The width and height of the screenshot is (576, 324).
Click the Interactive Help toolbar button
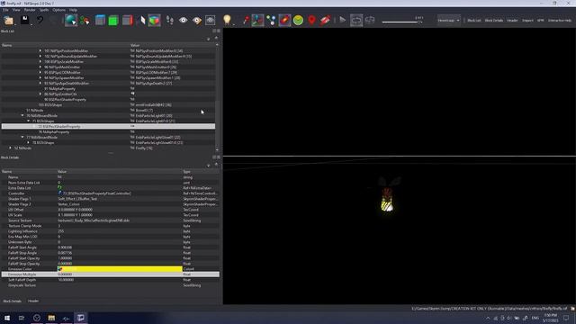click(x=560, y=21)
